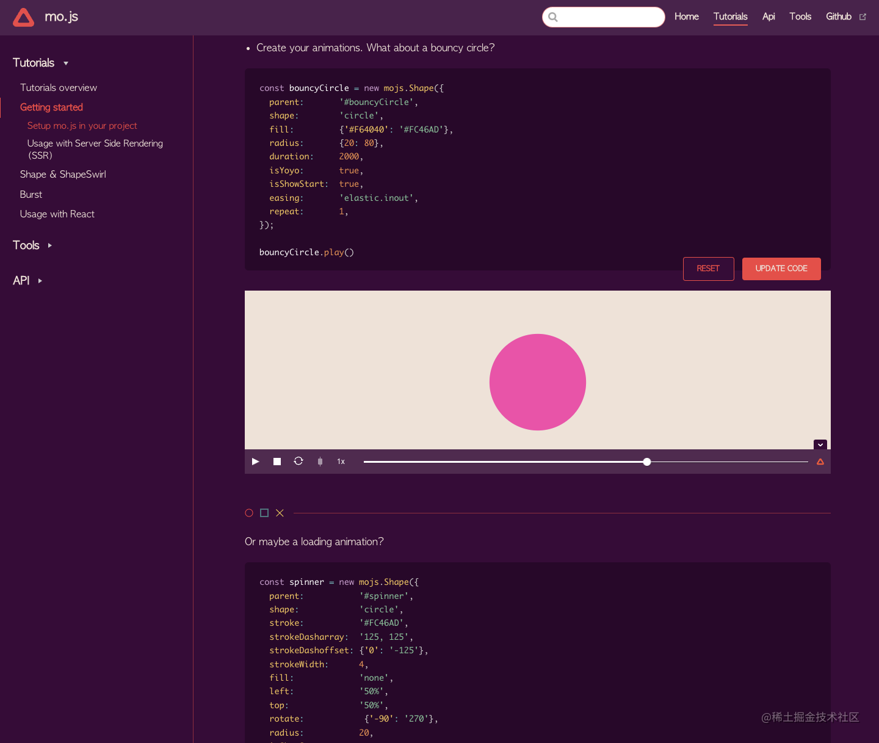Click the pink bouncy circle

pos(538,382)
